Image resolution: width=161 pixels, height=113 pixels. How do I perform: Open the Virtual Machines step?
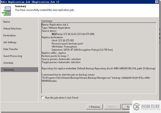(12, 29)
